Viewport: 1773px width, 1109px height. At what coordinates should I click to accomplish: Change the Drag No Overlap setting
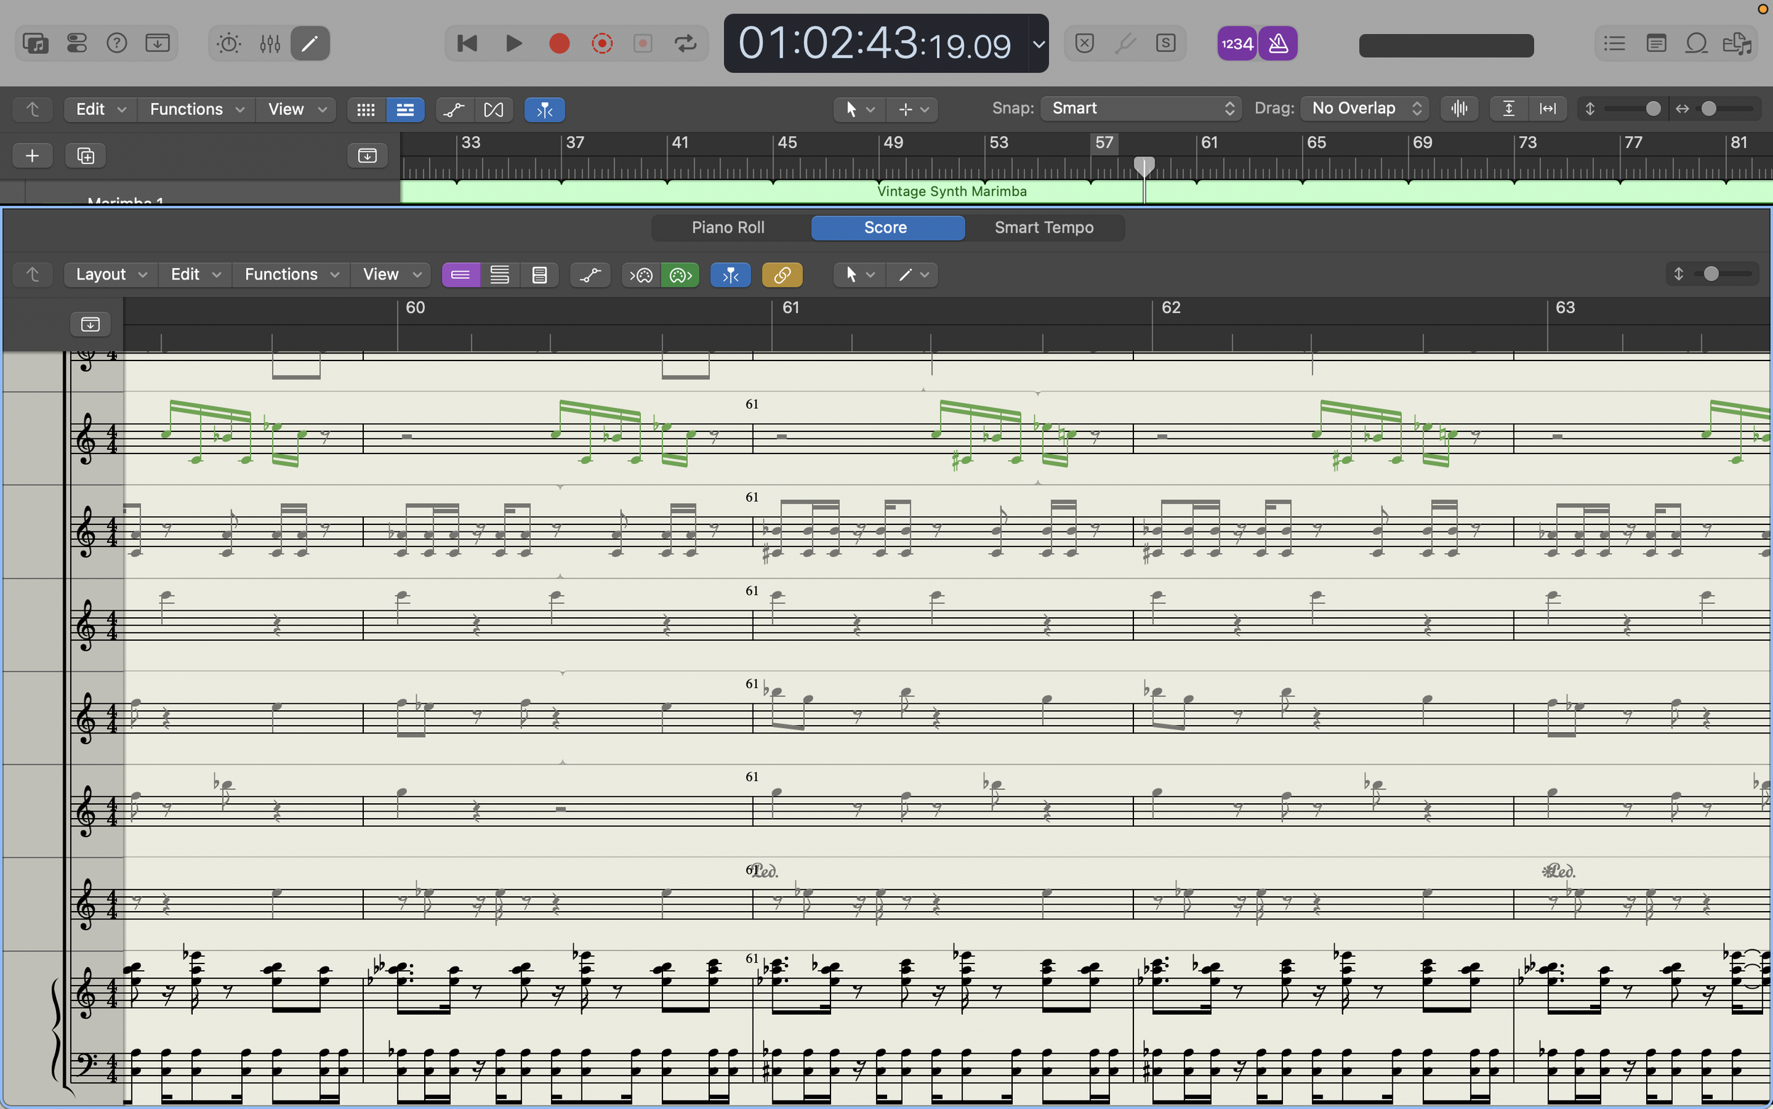coord(1364,109)
